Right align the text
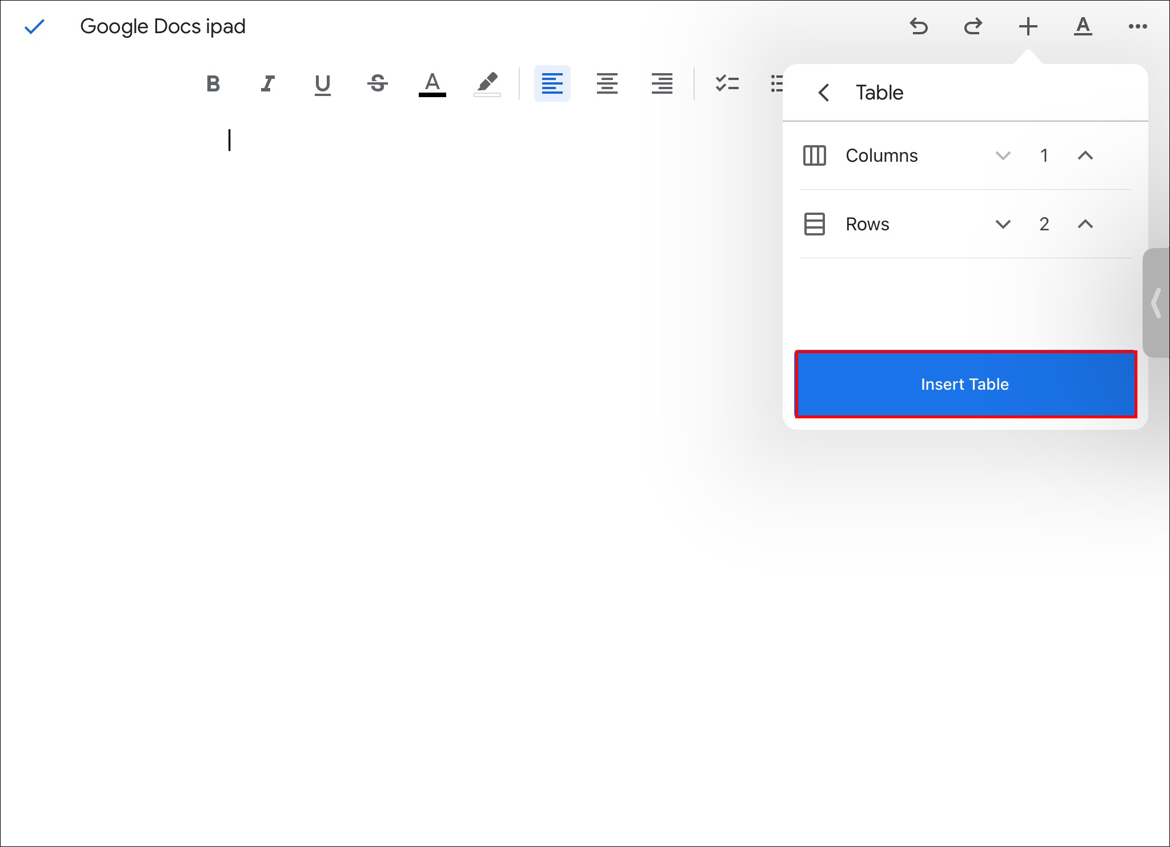 (662, 84)
